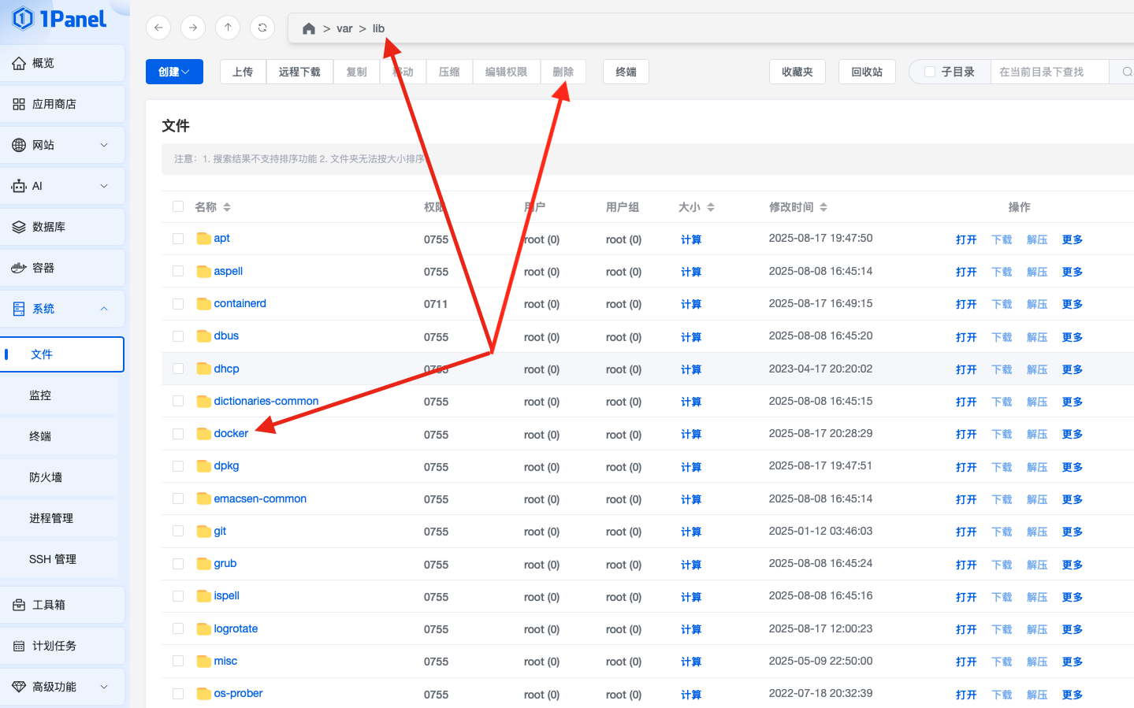Tick the select-all checkbox in header

click(x=178, y=206)
